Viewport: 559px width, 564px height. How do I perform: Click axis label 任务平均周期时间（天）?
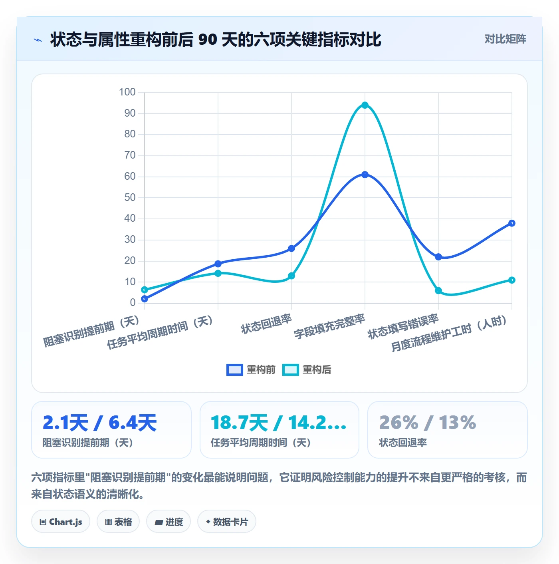(x=160, y=332)
